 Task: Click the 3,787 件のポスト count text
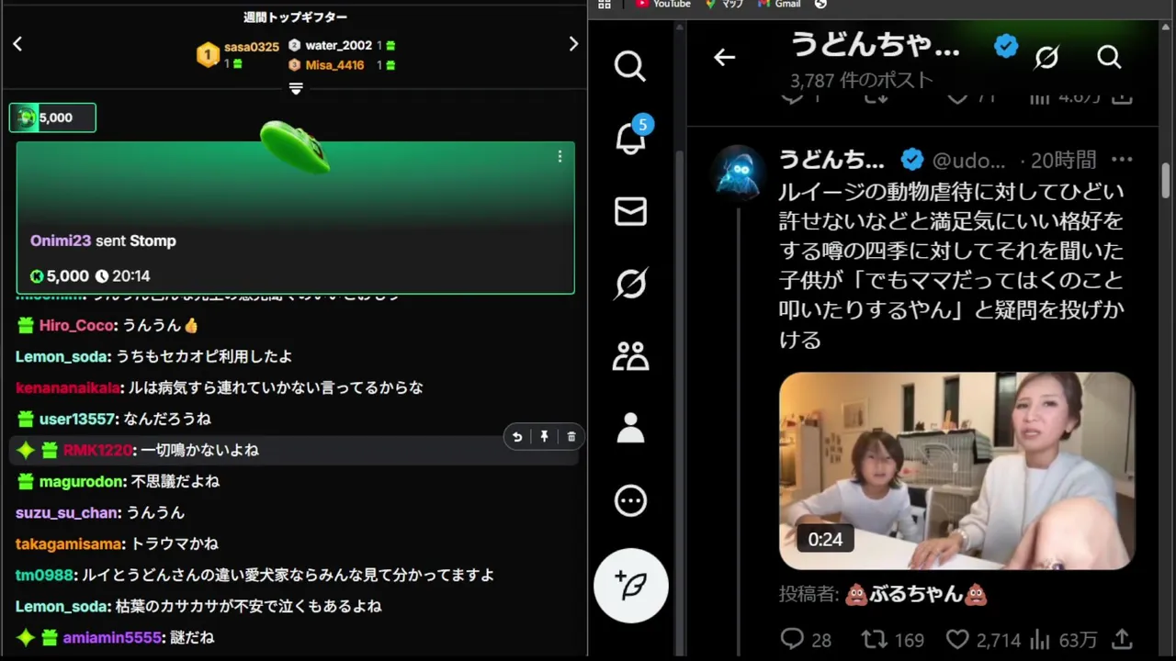coord(862,81)
